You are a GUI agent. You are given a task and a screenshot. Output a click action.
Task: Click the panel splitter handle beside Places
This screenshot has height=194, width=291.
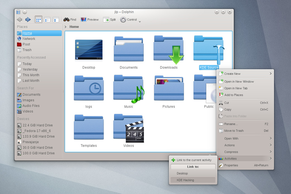(x=63, y=92)
